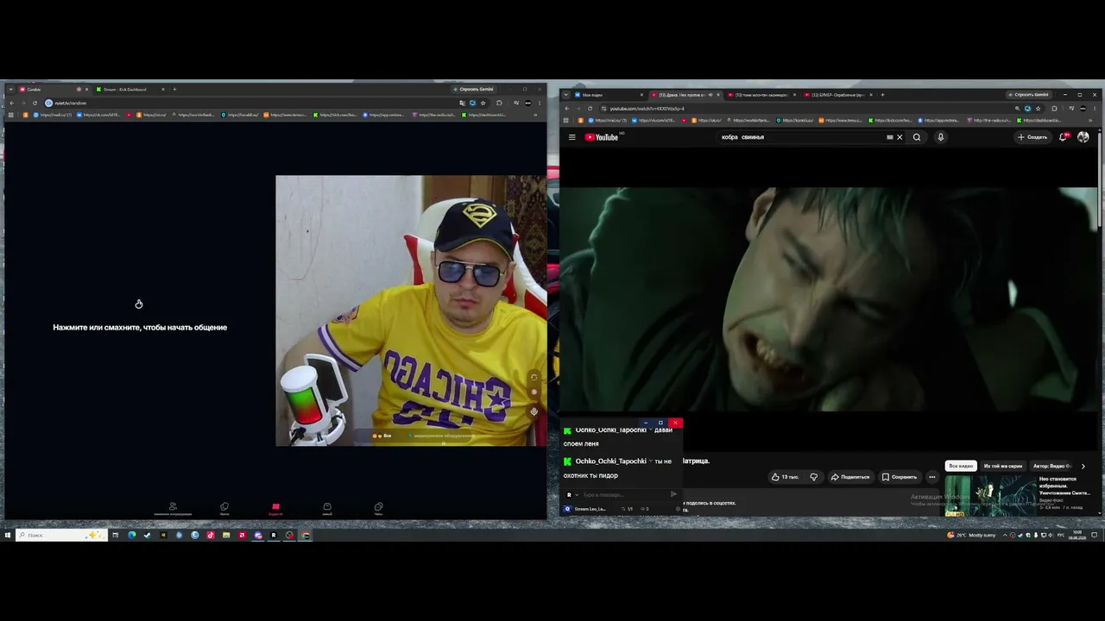Expand hidden bookmarks chevron in left browser
The height and width of the screenshot is (621, 1105).
[x=535, y=115]
